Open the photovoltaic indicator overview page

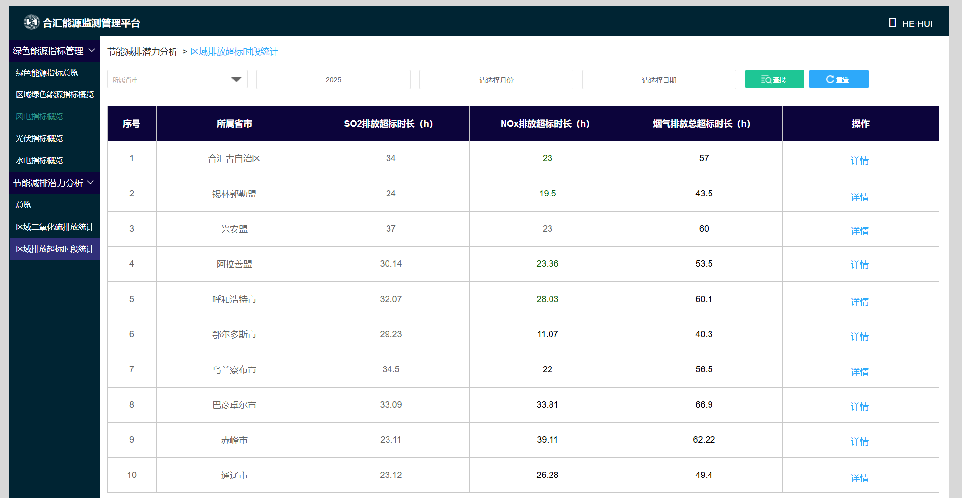tap(39, 138)
